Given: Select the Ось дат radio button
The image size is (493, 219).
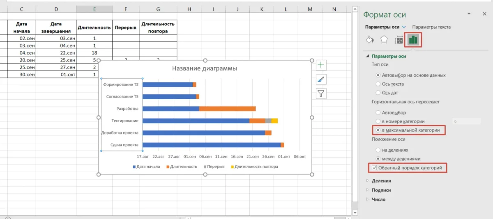Looking at the screenshot, I should 378,93.
